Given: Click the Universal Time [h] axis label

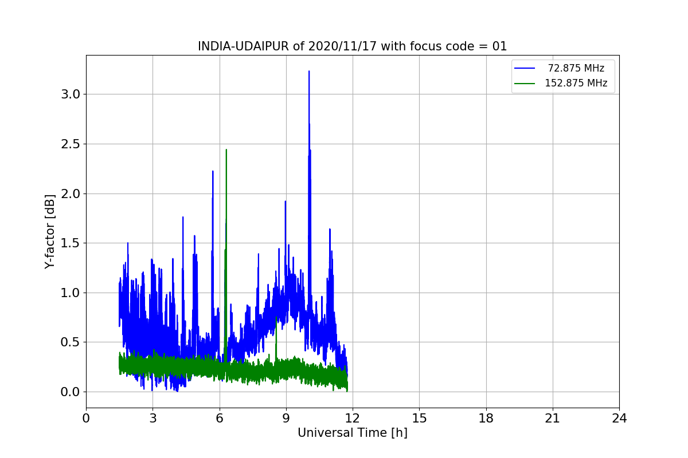Looking at the screenshot, I should coord(353,433).
